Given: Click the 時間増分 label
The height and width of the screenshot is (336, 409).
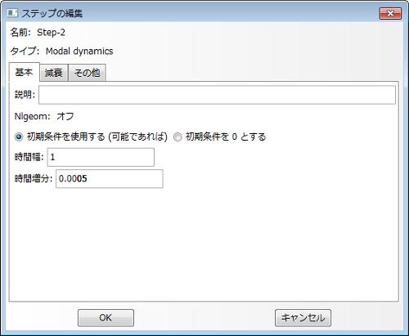Looking at the screenshot, I should pos(34,179).
